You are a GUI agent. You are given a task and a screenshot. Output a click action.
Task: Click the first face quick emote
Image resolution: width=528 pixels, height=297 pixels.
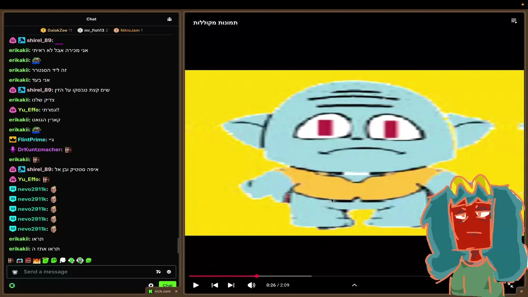(11, 260)
